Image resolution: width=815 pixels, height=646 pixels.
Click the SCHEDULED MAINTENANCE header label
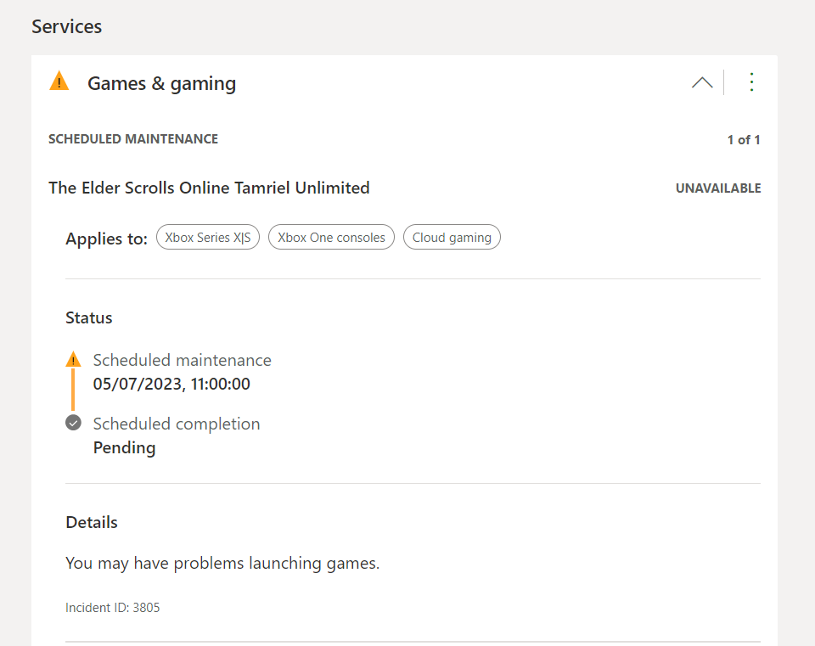coord(133,139)
